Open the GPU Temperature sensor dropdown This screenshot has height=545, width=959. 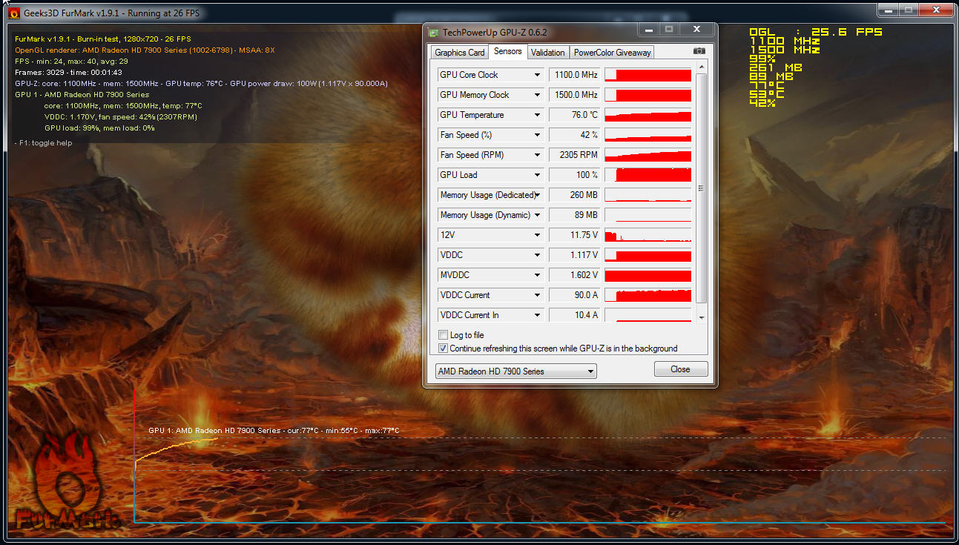click(x=537, y=115)
